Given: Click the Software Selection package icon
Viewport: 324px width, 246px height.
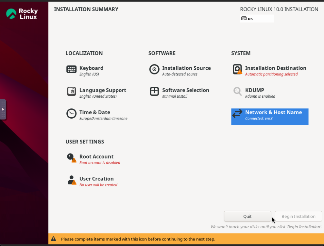Looking at the screenshot, I should point(154,91).
